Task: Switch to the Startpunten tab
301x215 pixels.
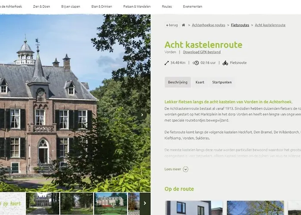Action: 222,82
